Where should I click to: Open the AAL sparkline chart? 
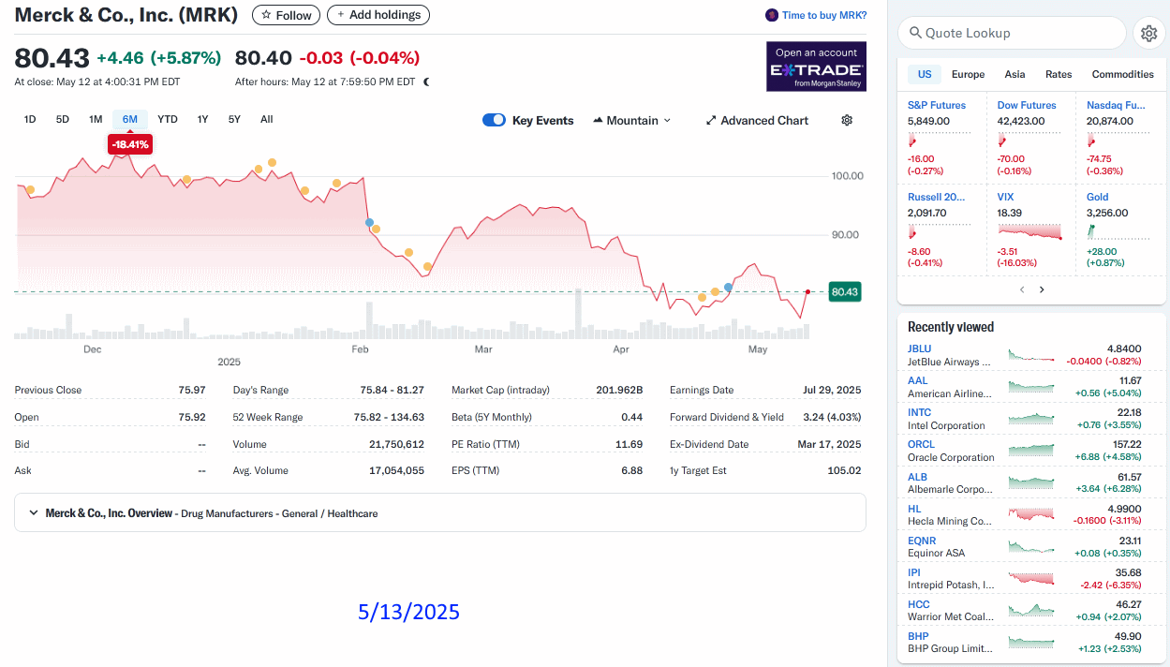[x=1031, y=388]
